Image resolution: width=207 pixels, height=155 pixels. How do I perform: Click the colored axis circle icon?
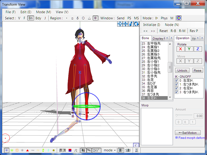179,18
